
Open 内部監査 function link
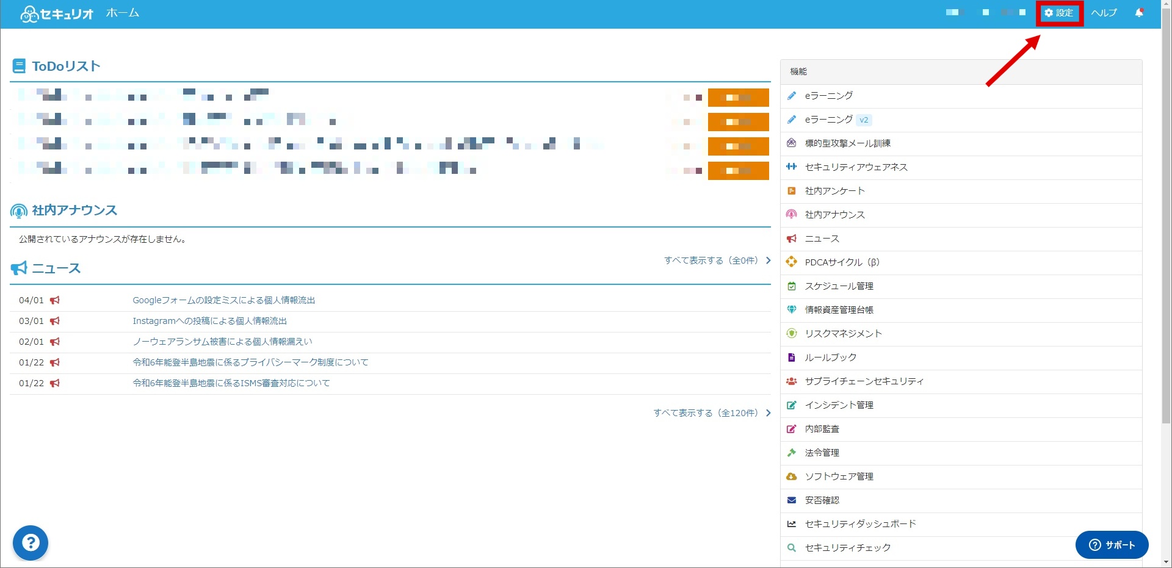[x=822, y=429]
